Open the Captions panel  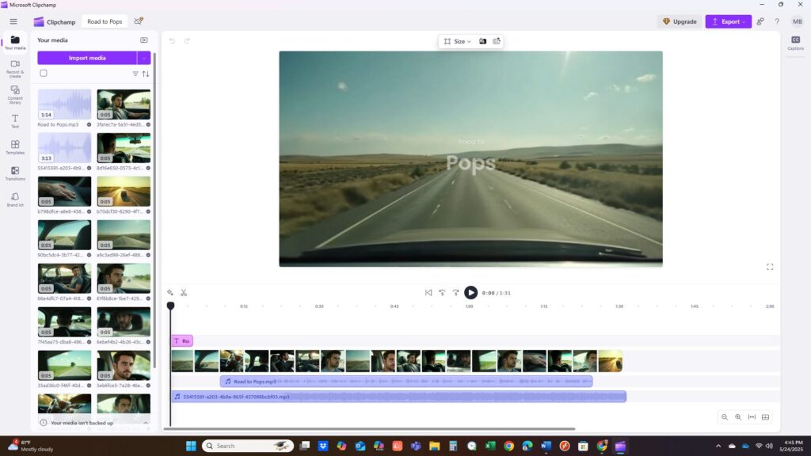(795, 43)
